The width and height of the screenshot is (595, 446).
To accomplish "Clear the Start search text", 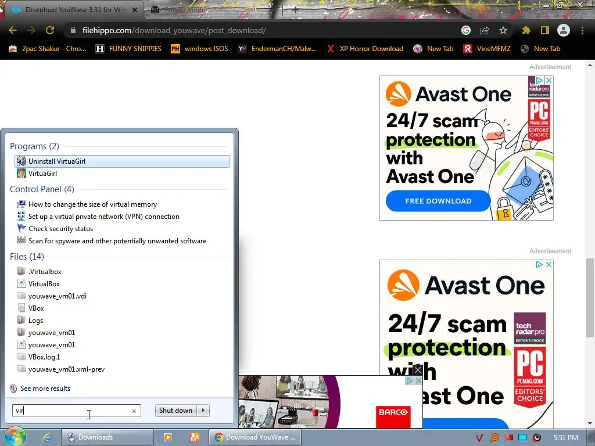I will (134, 411).
